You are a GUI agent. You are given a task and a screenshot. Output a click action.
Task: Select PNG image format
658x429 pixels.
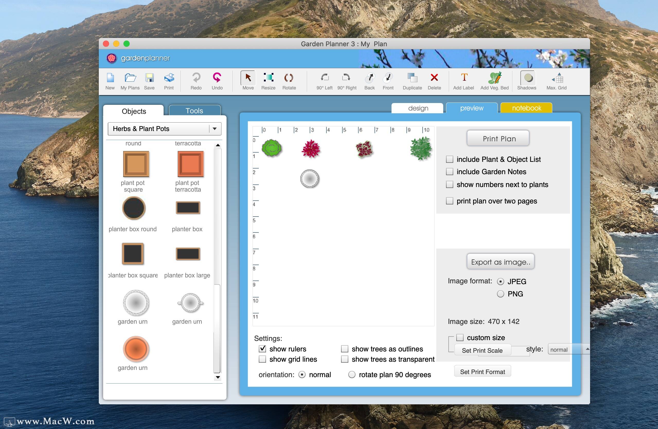(500, 294)
